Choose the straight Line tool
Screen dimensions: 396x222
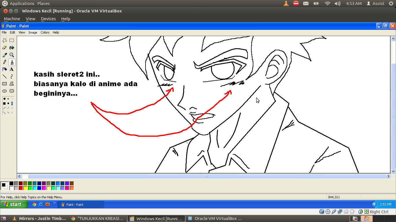(x=5, y=77)
